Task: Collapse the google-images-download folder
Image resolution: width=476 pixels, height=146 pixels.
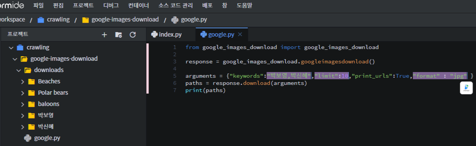Action: pyautogui.click(x=15, y=59)
